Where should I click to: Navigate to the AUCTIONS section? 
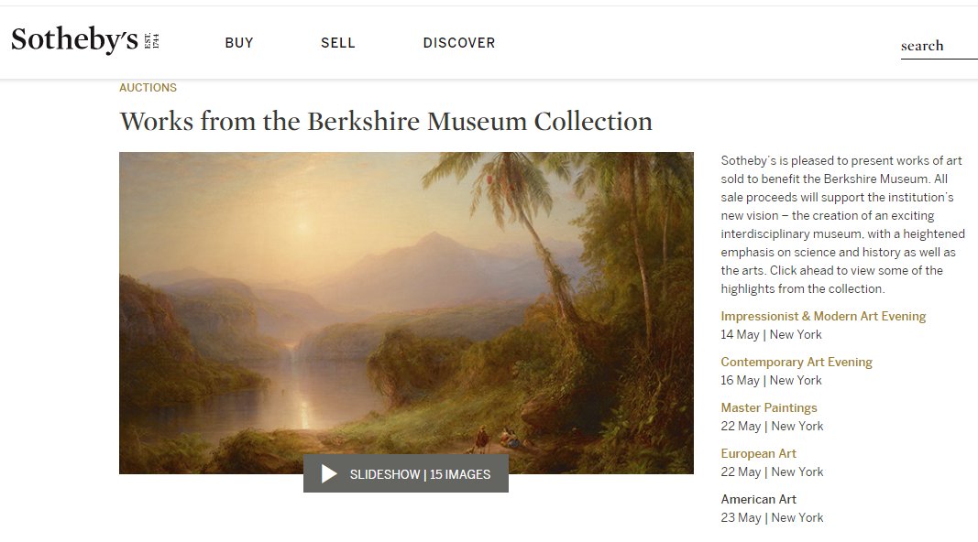point(148,87)
